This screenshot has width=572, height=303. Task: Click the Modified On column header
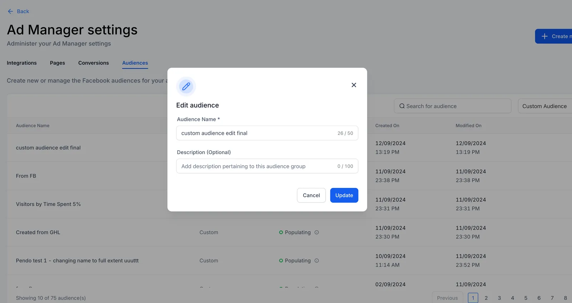468,126
